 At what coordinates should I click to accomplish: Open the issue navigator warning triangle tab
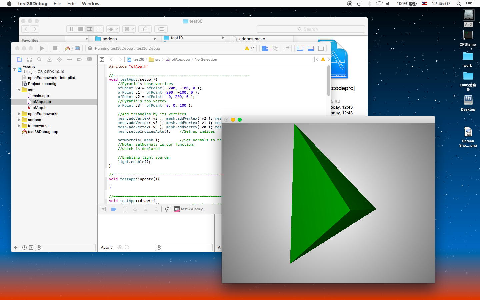tap(49, 59)
